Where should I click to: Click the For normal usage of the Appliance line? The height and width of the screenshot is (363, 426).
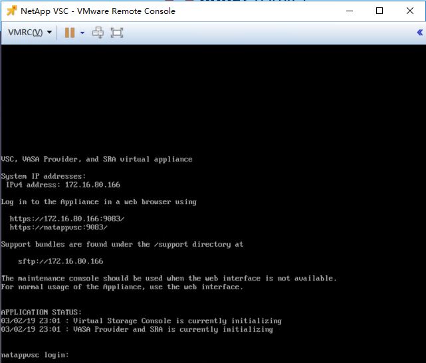122,287
